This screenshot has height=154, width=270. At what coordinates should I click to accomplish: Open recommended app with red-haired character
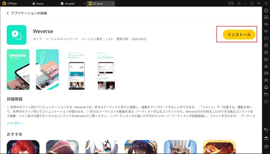point(23,147)
